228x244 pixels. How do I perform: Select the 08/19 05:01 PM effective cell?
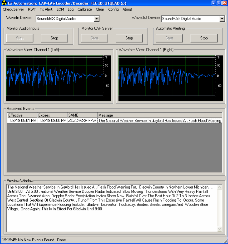22,121
